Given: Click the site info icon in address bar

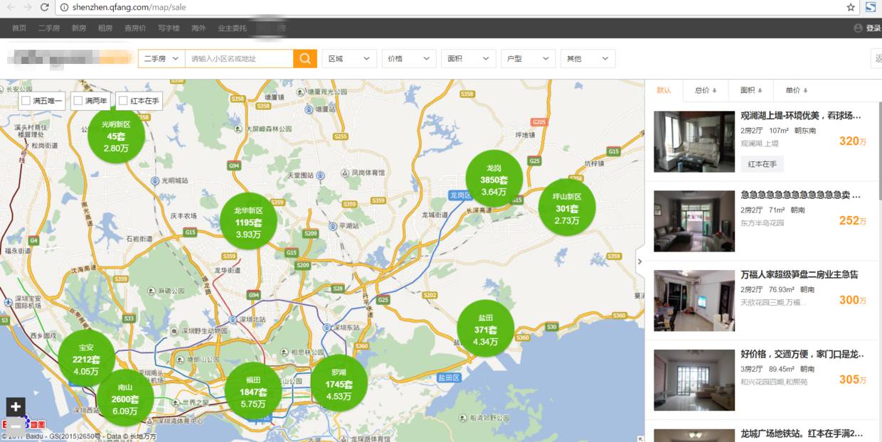Looking at the screenshot, I should [64, 7].
